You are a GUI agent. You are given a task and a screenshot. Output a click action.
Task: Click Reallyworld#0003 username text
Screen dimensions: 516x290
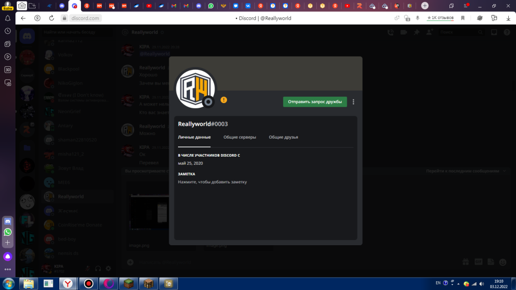(x=203, y=124)
